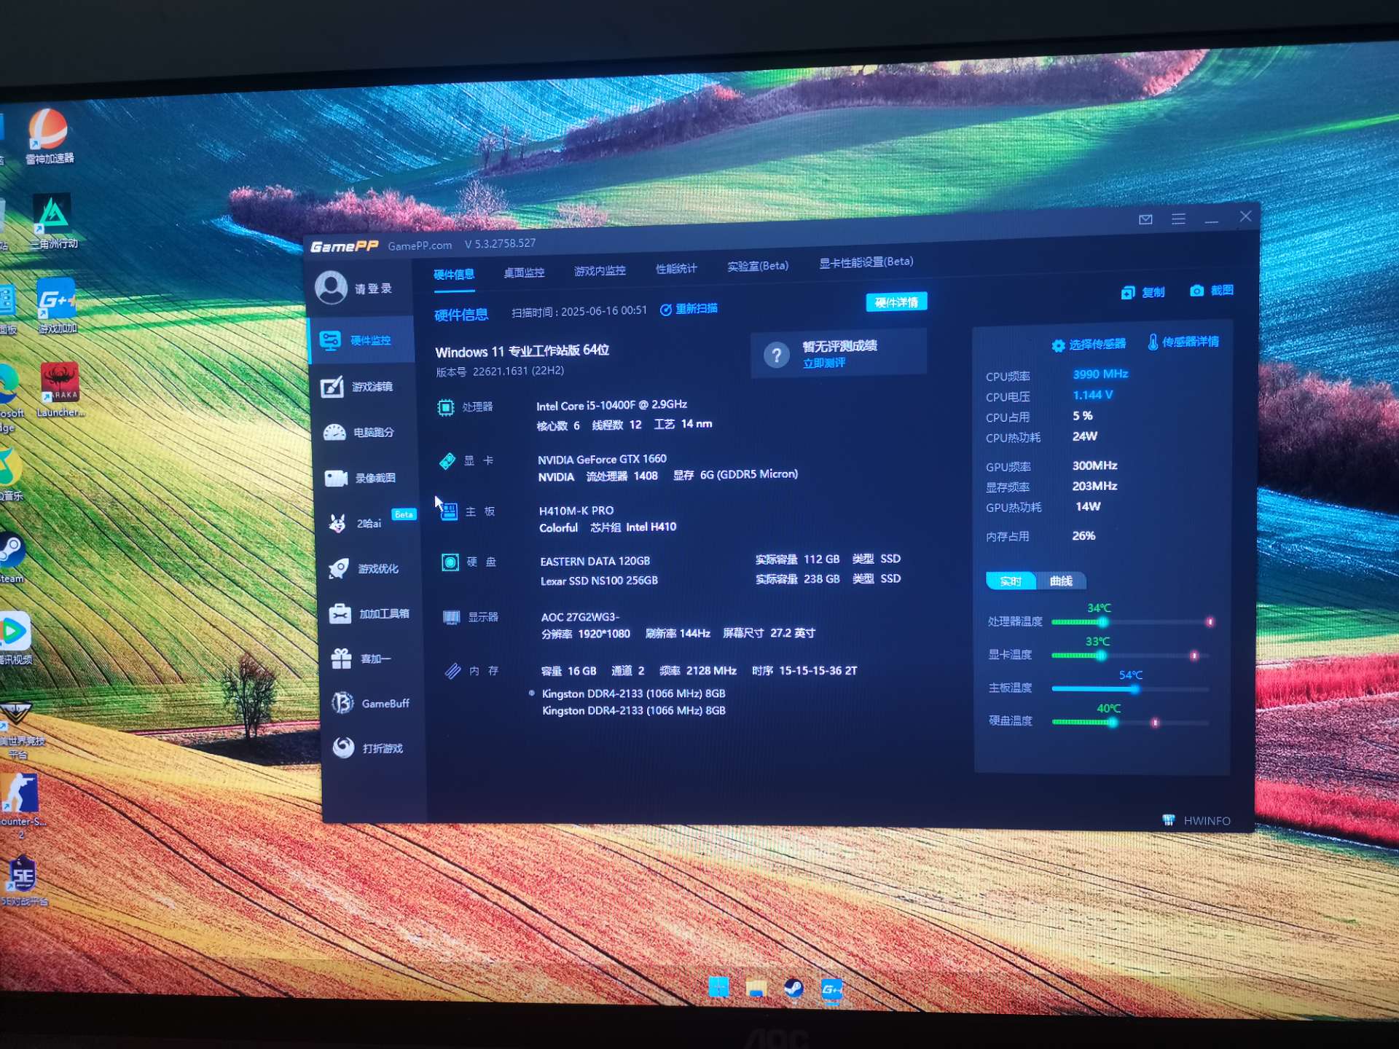The width and height of the screenshot is (1399, 1049).
Task: Click the motherboard 主板 icon
Action: [449, 511]
